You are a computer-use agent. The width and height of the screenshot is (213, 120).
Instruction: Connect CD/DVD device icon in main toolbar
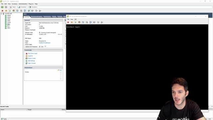click(x=36, y=11)
